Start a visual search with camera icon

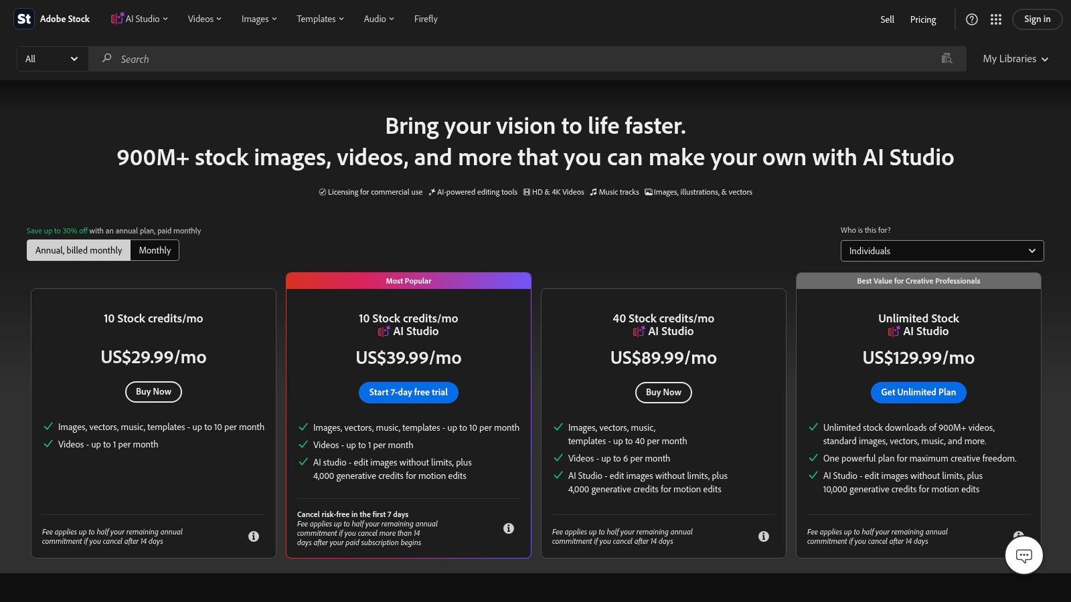tap(946, 59)
